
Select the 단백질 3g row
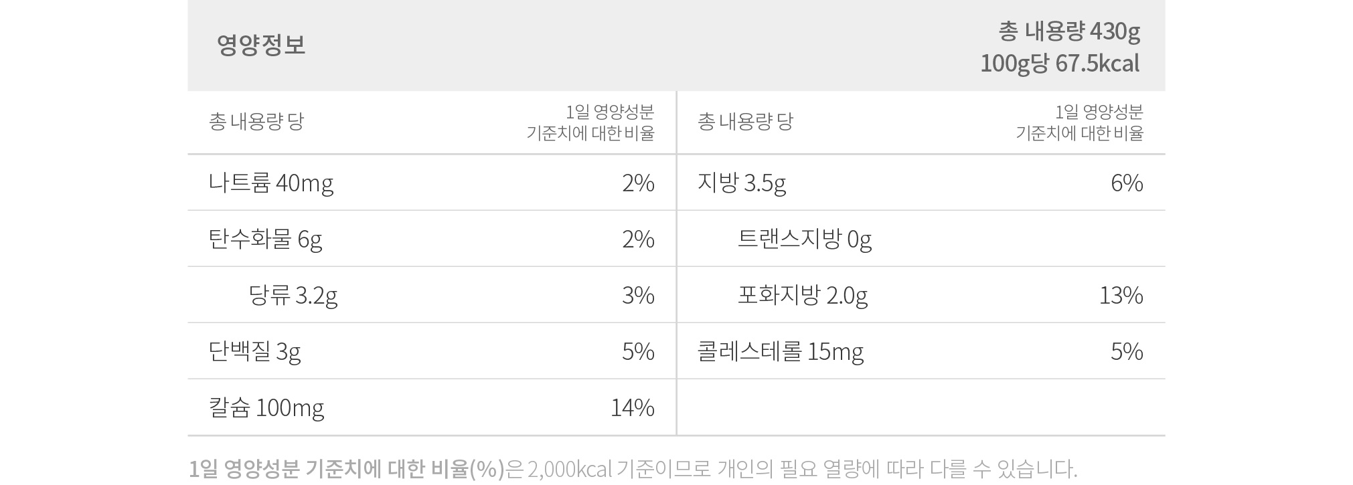[432, 351]
